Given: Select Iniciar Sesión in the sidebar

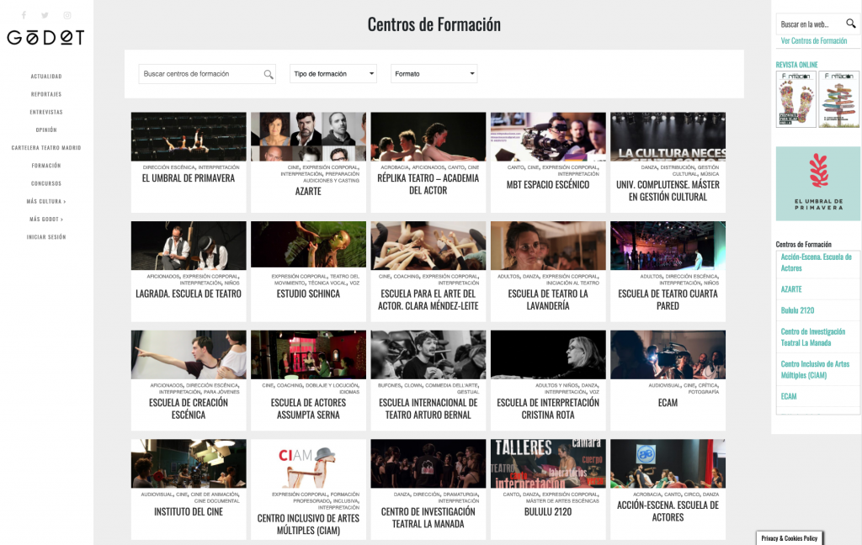Looking at the screenshot, I should pyautogui.click(x=46, y=237).
